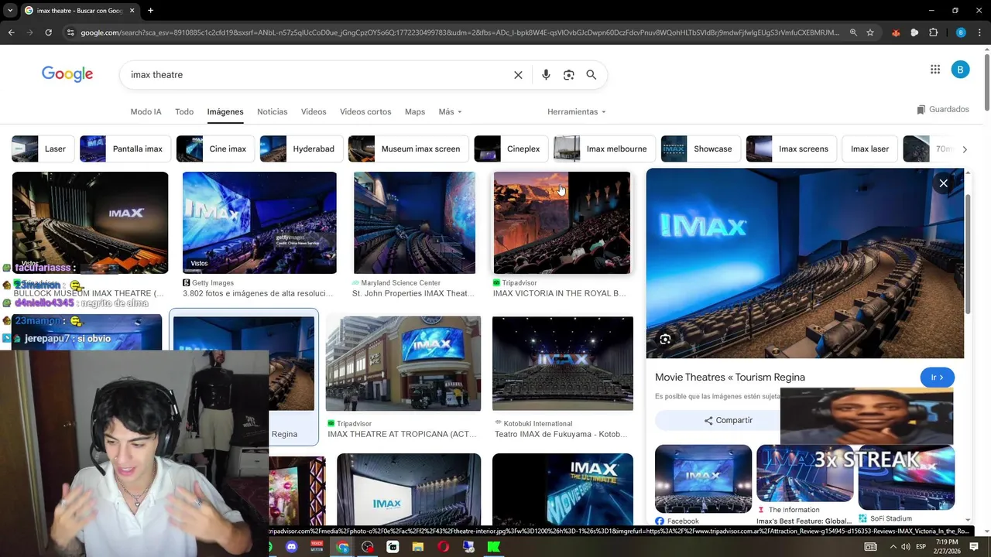The image size is (991, 557).
Task: Go to the Google logo homepage
Action: [67, 74]
